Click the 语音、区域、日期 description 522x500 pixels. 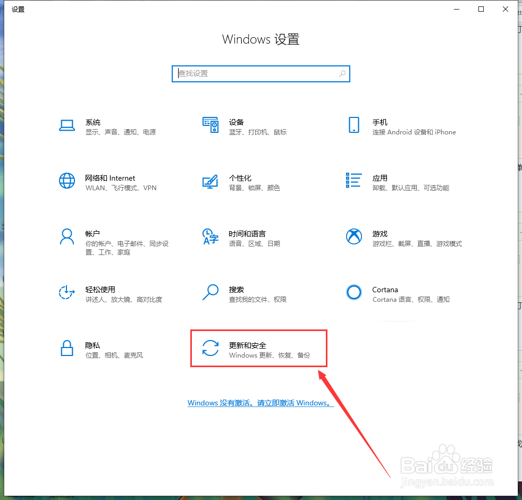[x=254, y=243]
